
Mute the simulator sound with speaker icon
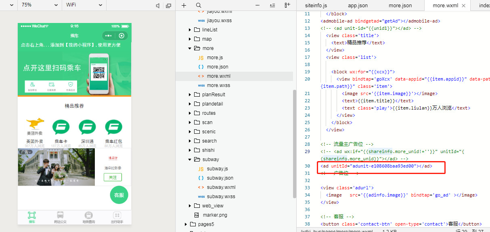(x=158, y=6)
